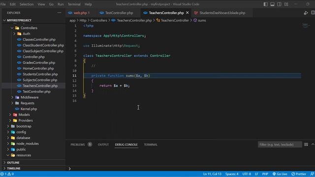The width and height of the screenshot is (315, 177).
Task: Open ClassStudentController.php in explorer
Action: pos(43,45)
